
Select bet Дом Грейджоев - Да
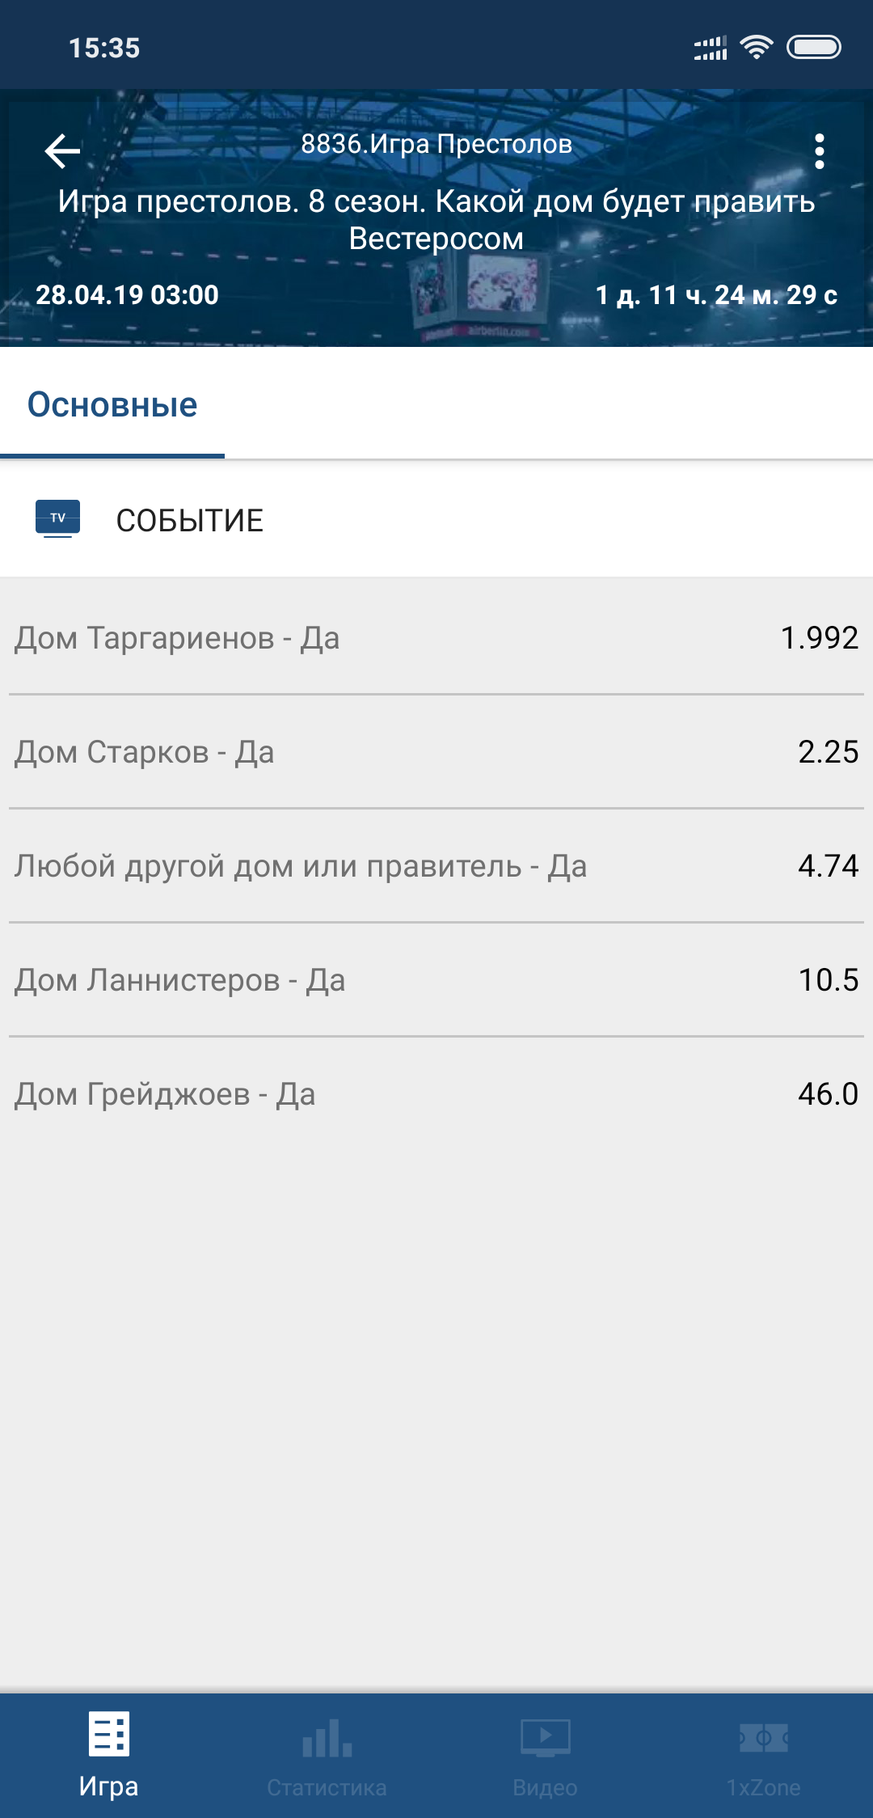point(436,1093)
